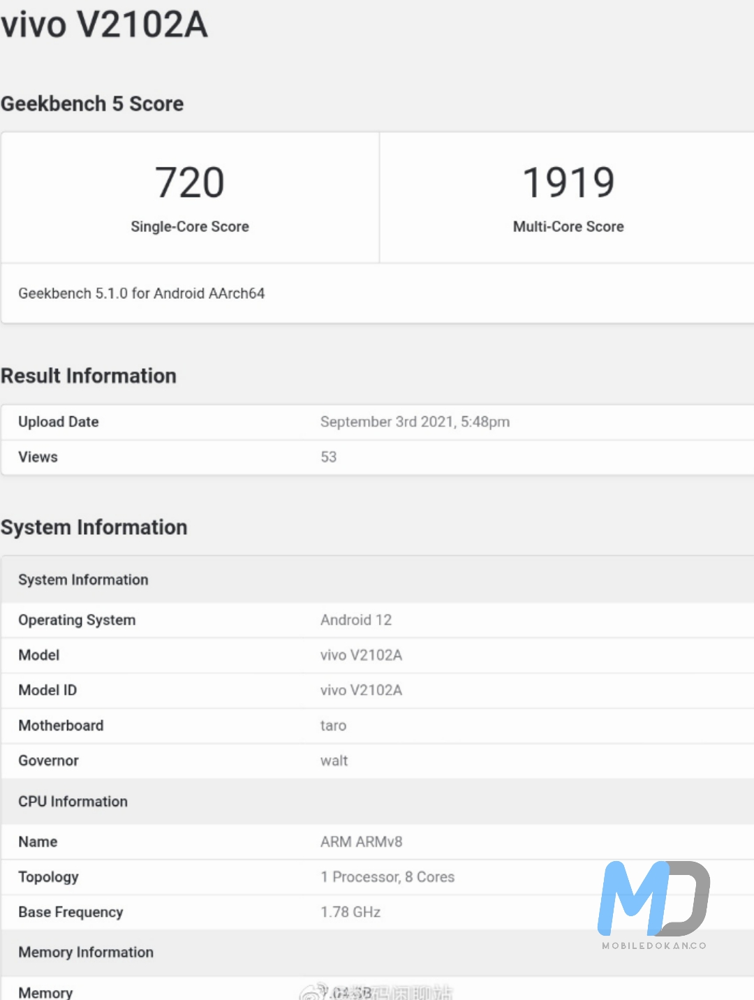Click the CPU name value ARM ARMv8
754x1000 pixels.
tap(361, 841)
